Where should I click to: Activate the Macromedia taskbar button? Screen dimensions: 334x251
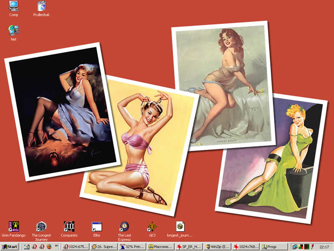(160, 247)
